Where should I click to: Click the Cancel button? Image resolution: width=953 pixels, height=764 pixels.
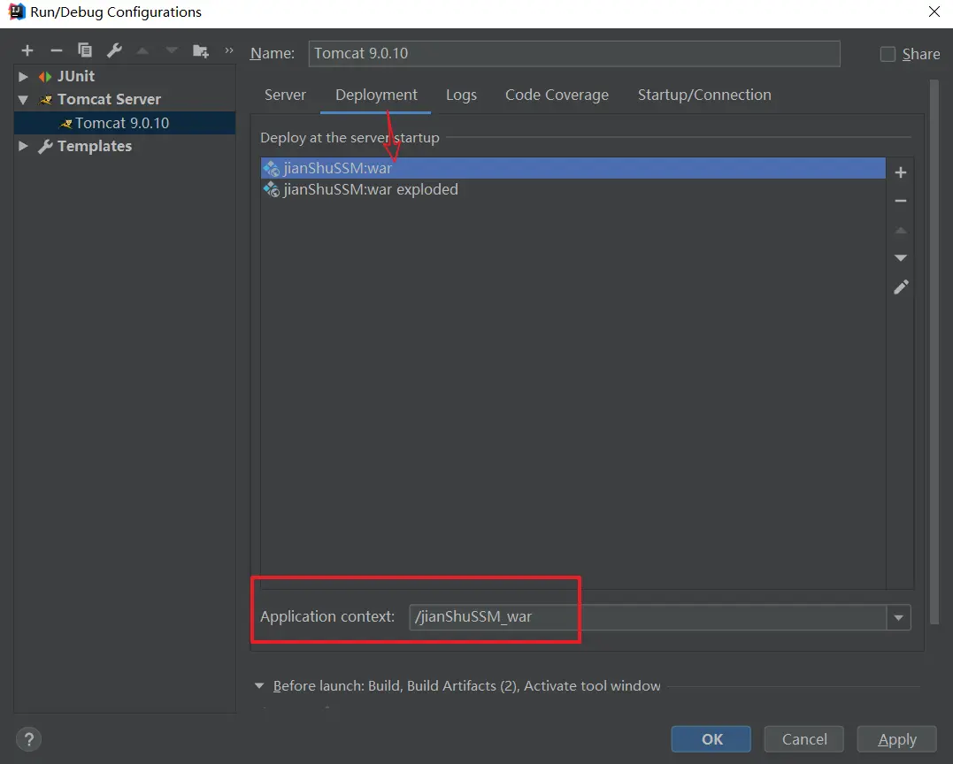click(804, 739)
